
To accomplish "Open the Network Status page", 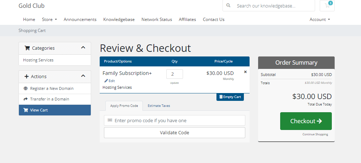I will pos(157,20).
